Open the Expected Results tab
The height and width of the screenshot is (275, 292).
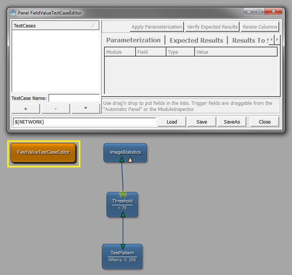point(196,40)
